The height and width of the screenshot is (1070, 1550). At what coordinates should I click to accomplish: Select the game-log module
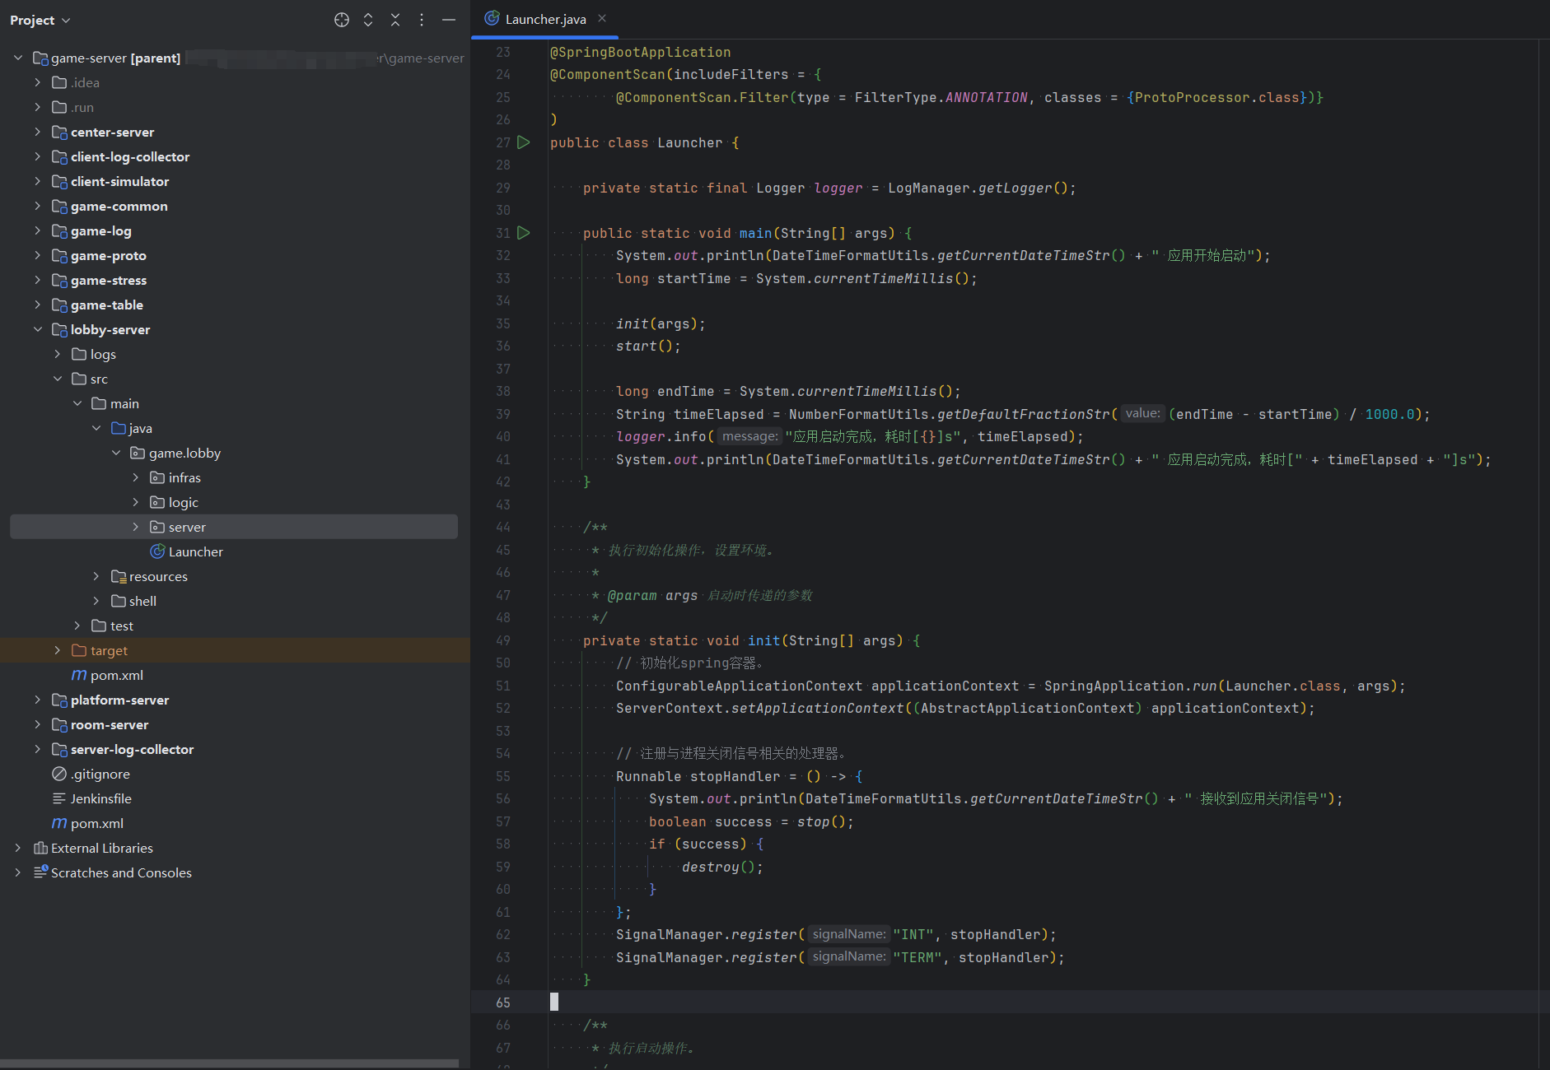100,230
